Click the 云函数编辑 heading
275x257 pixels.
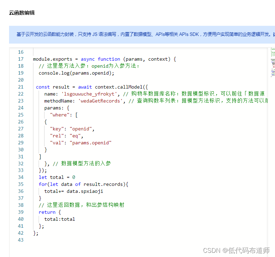[x=22, y=13]
